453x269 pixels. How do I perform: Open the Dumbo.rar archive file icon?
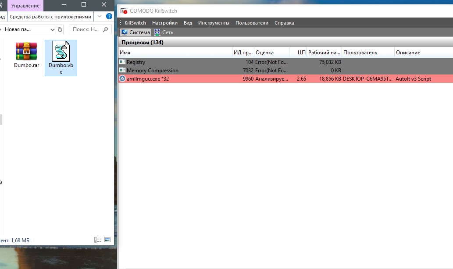tap(26, 51)
